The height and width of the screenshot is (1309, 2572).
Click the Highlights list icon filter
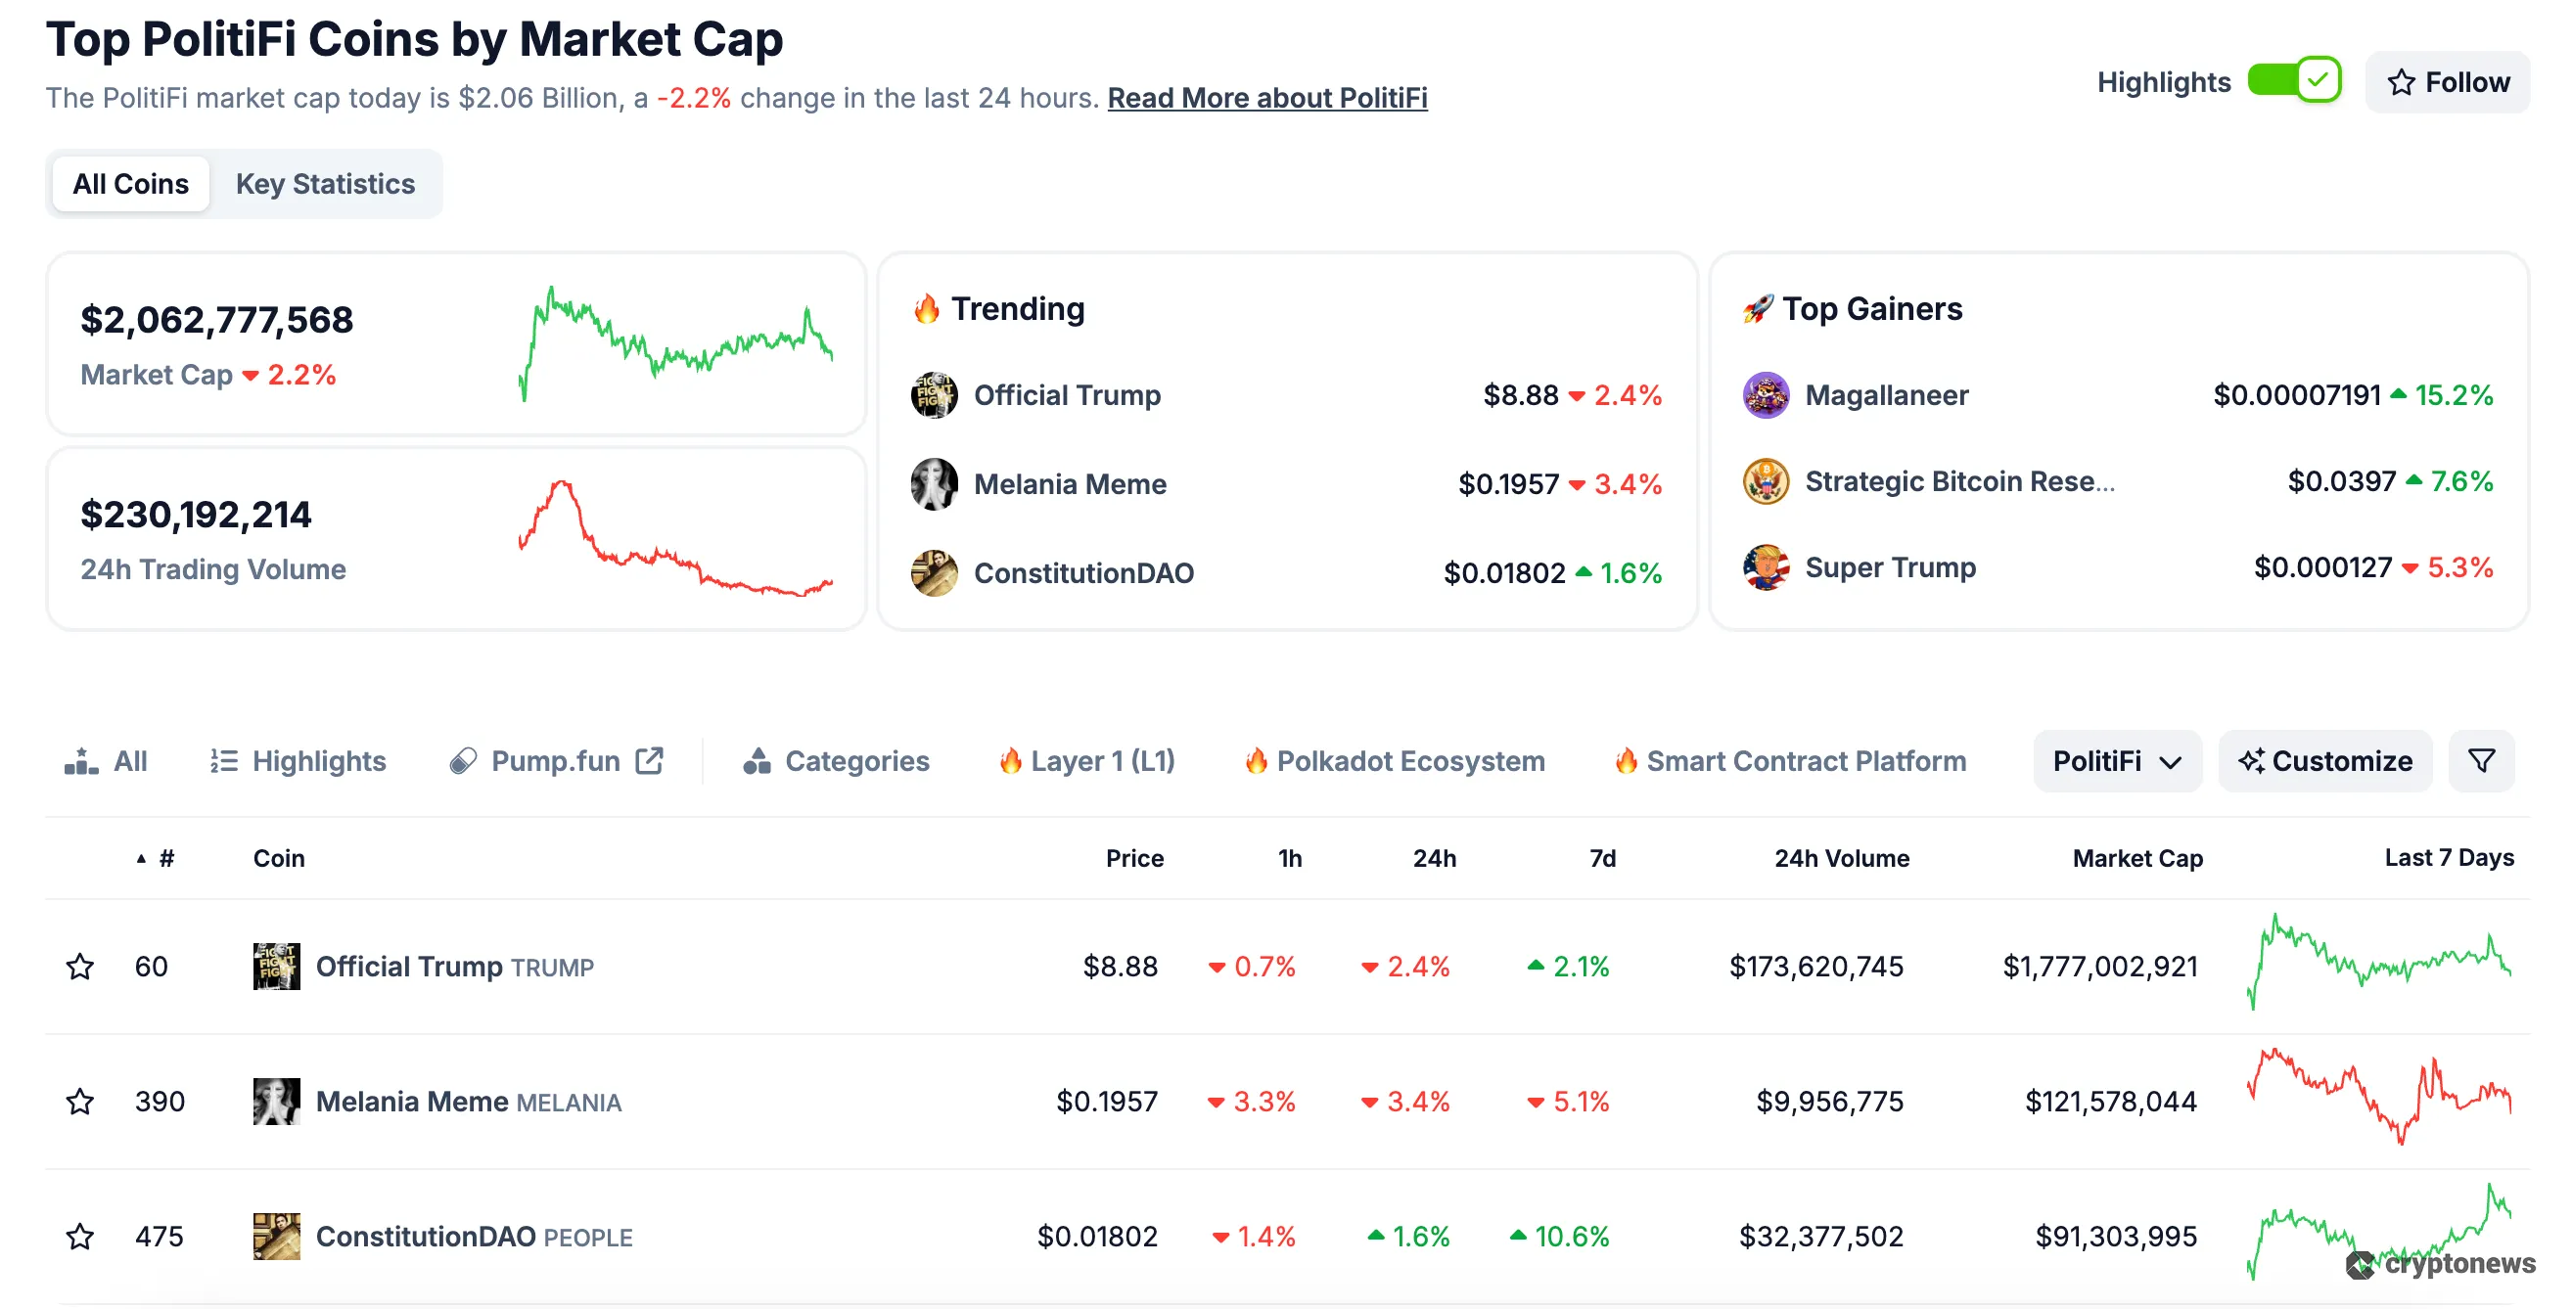(x=224, y=760)
